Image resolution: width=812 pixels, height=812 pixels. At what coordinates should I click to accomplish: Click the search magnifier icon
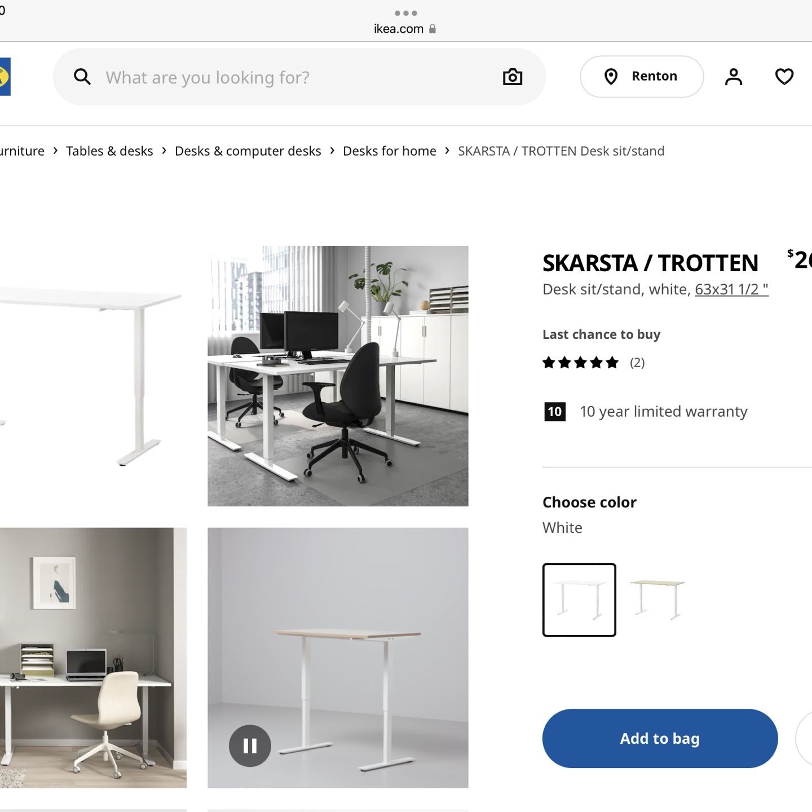coord(82,77)
